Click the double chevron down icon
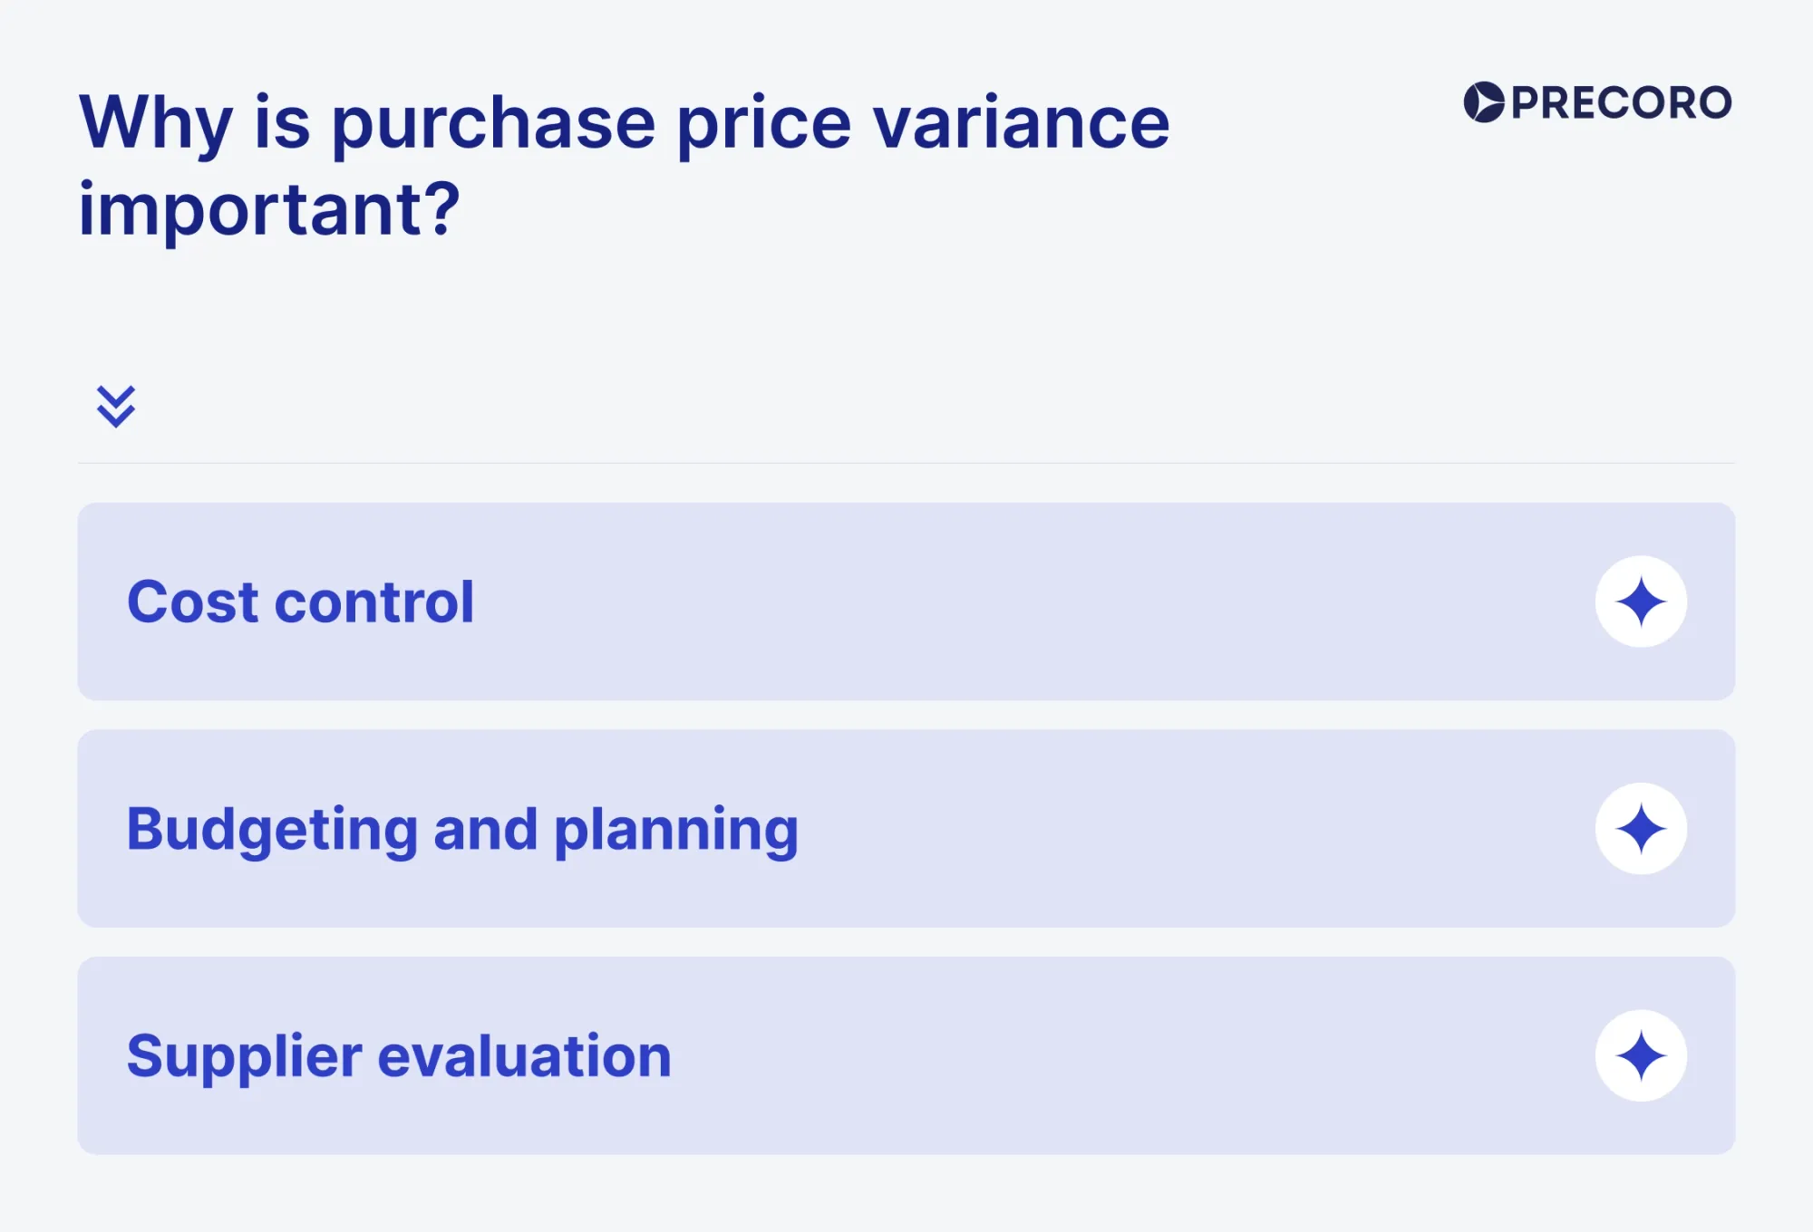 click(116, 407)
